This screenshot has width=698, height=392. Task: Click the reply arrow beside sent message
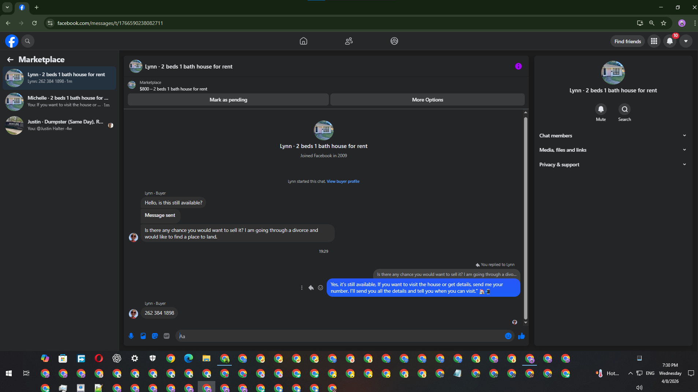311,288
